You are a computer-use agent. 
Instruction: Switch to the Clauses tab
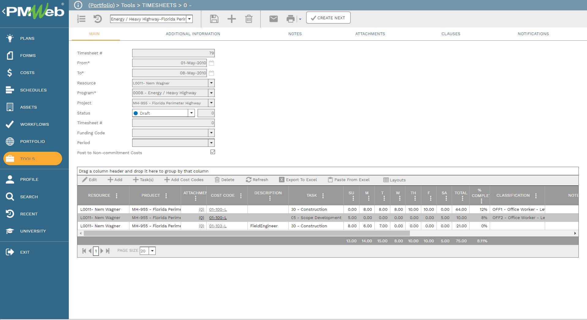pyautogui.click(x=451, y=34)
